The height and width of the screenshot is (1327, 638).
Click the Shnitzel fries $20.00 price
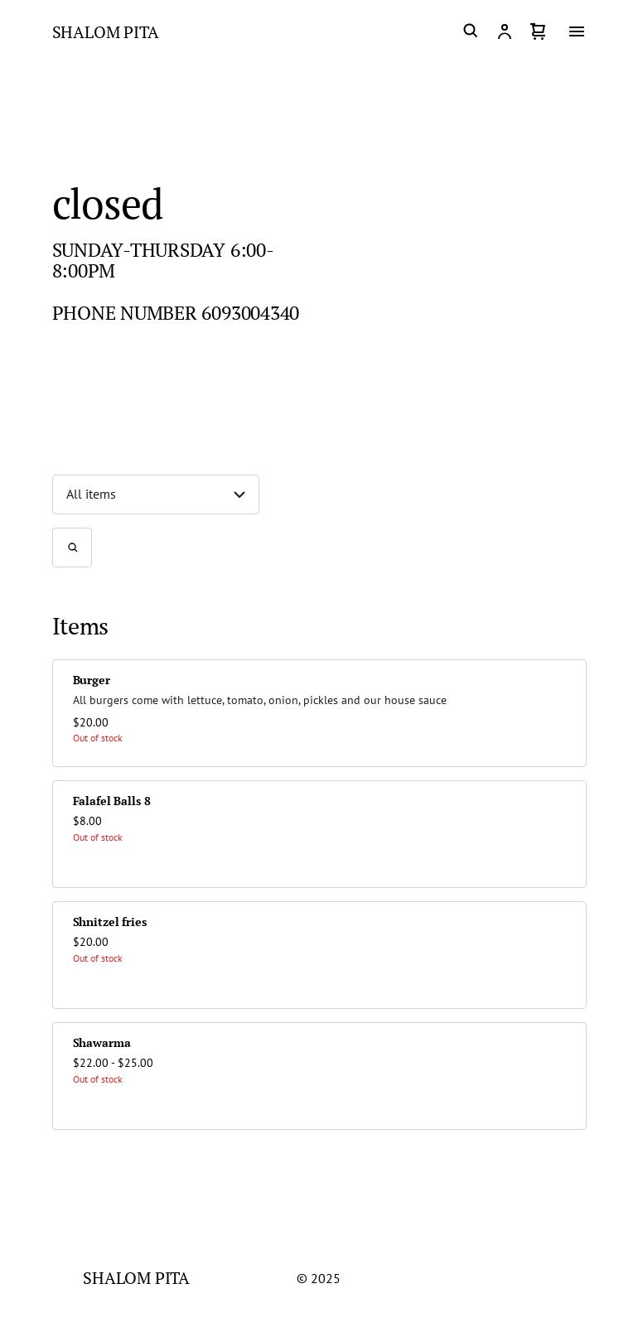90,942
